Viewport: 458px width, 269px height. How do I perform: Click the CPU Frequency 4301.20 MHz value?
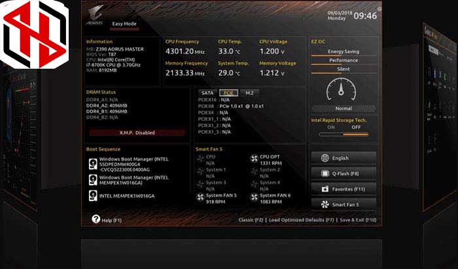(185, 52)
